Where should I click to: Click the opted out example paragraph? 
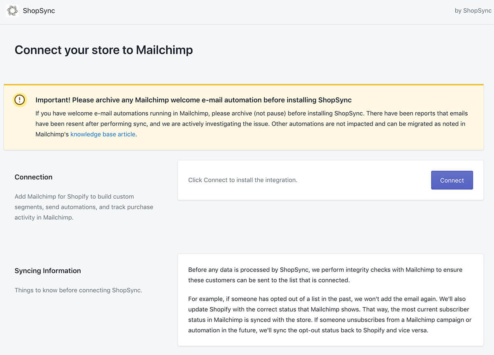(330, 314)
